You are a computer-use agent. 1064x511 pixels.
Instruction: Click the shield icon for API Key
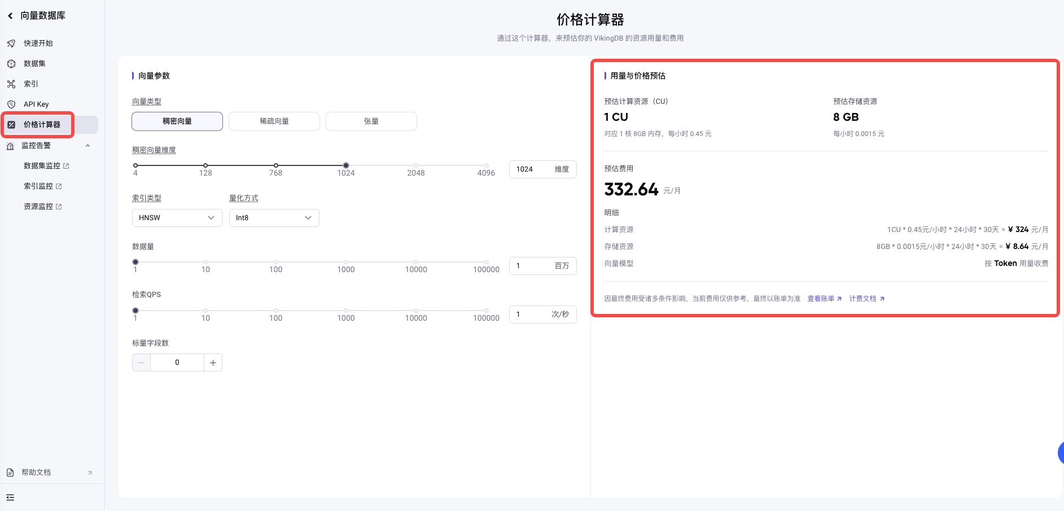point(11,104)
